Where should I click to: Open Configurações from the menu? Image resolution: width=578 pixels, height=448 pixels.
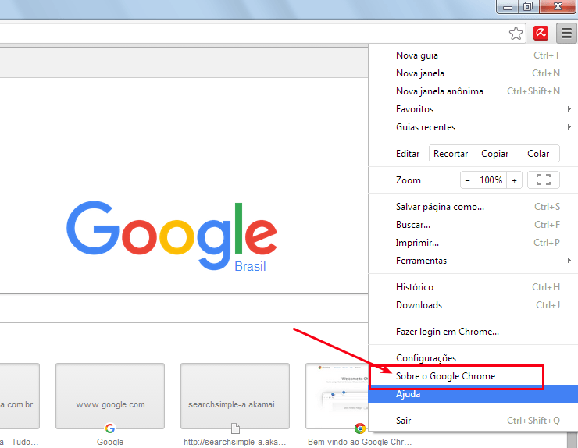[x=473, y=358]
